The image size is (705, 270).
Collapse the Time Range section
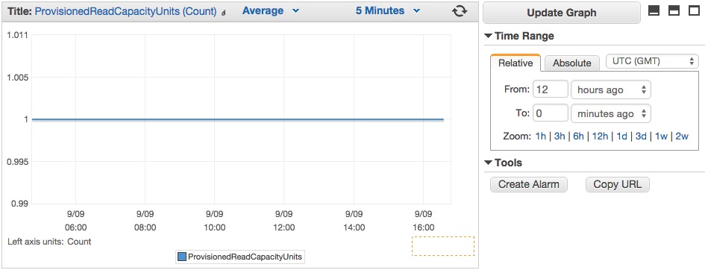click(x=489, y=36)
